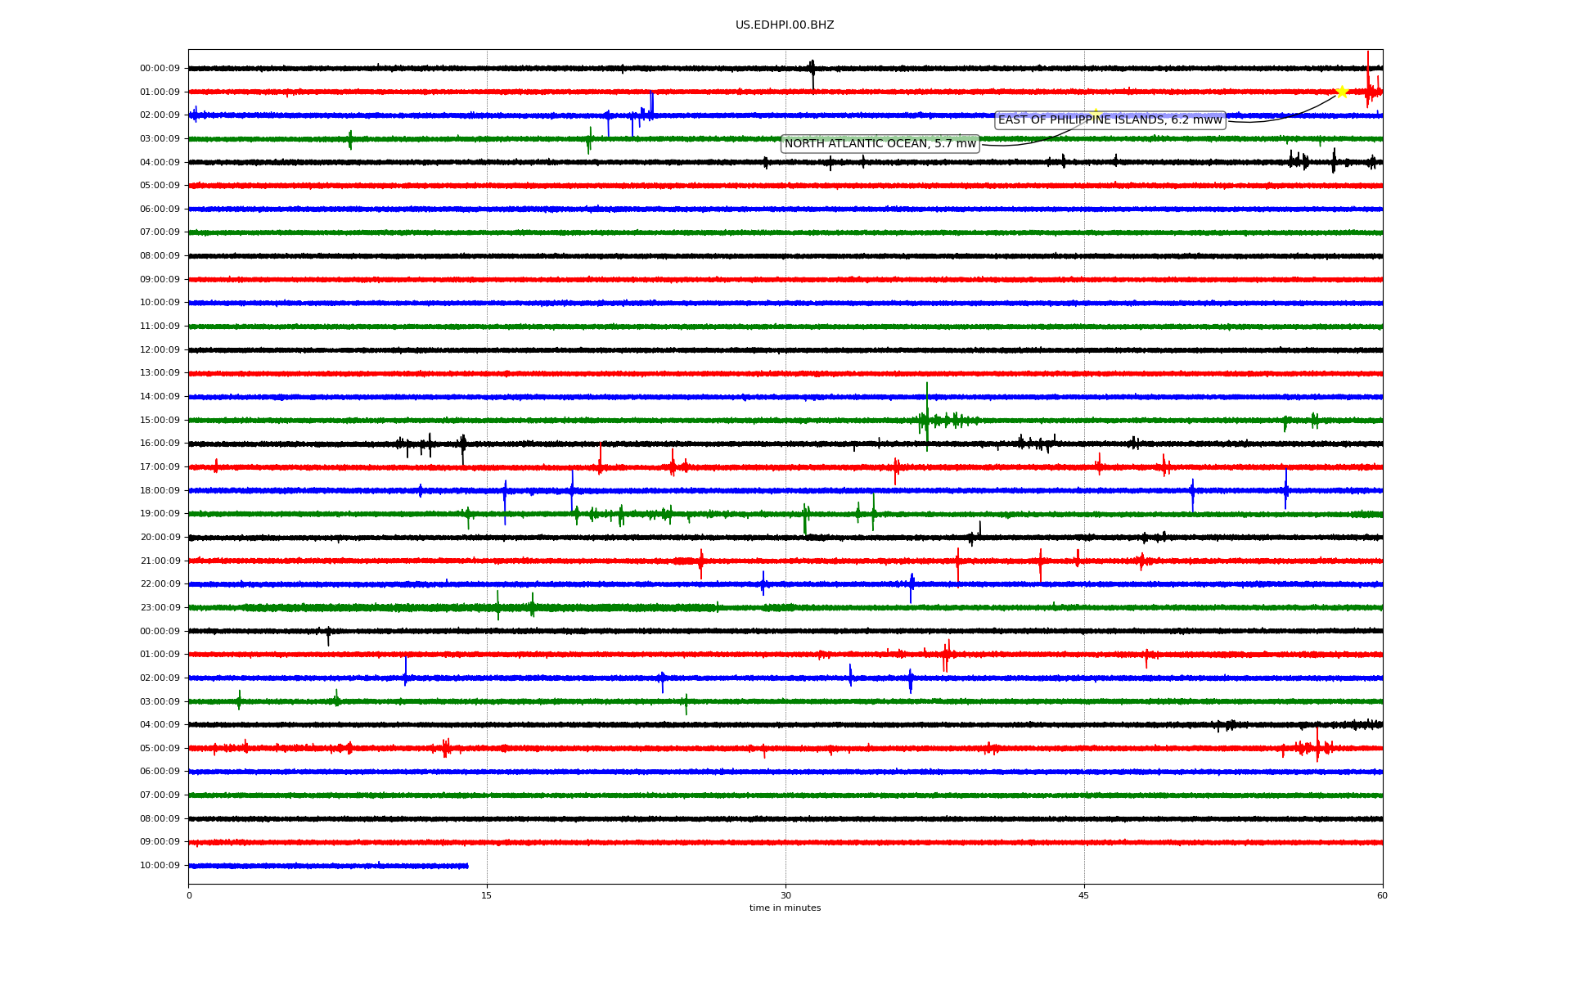The width and height of the screenshot is (1571, 982).
Task: Click the 18:00:09 trace time label
Action: point(160,491)
